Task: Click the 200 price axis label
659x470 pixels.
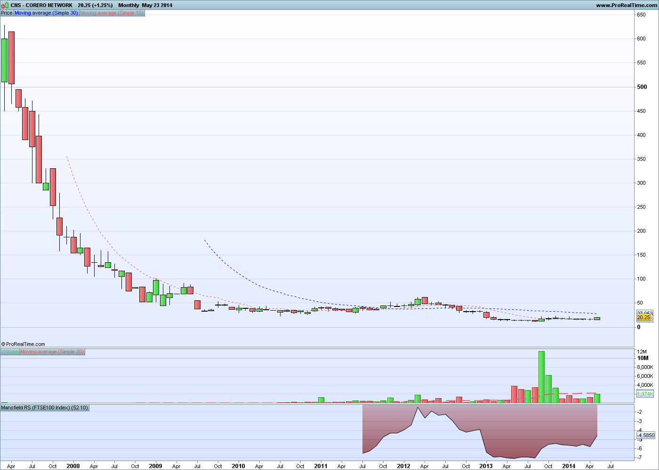Action: [x=641, y=231]
